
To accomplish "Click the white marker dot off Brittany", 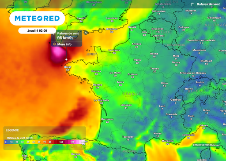I will coord(66,59).
